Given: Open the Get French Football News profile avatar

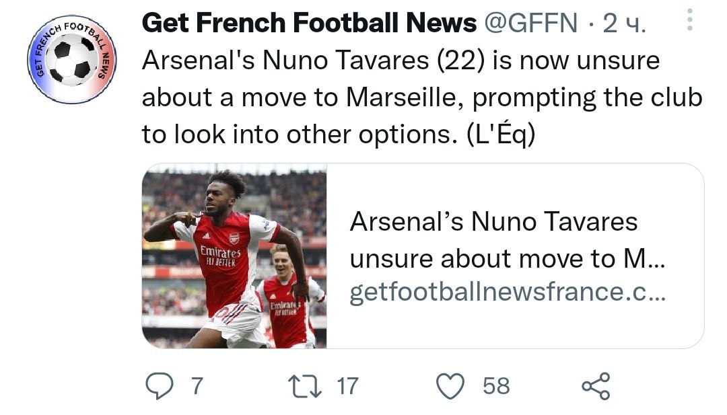Looking at the screenshot, I should pyautogui.click(x=72, y=59).
